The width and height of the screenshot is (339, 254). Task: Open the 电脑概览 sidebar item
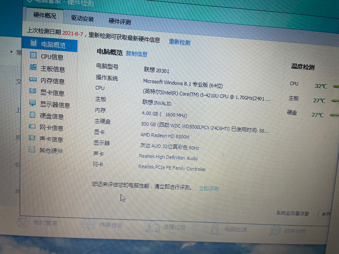tap(49, 44)
